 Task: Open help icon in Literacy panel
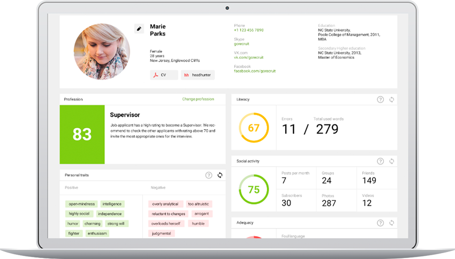click(380, 99)
